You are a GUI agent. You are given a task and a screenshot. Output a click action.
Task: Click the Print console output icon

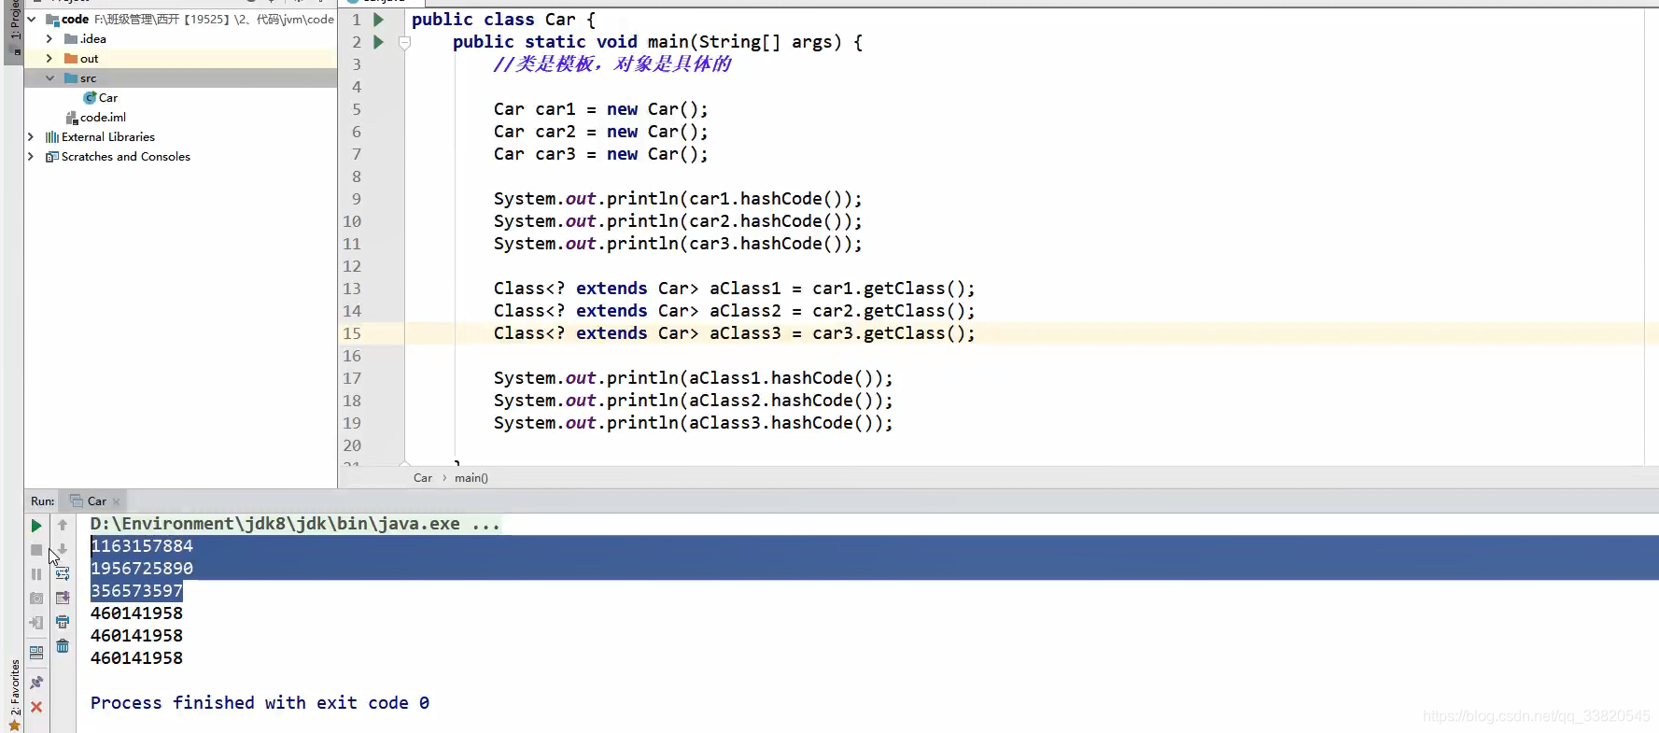63,622
